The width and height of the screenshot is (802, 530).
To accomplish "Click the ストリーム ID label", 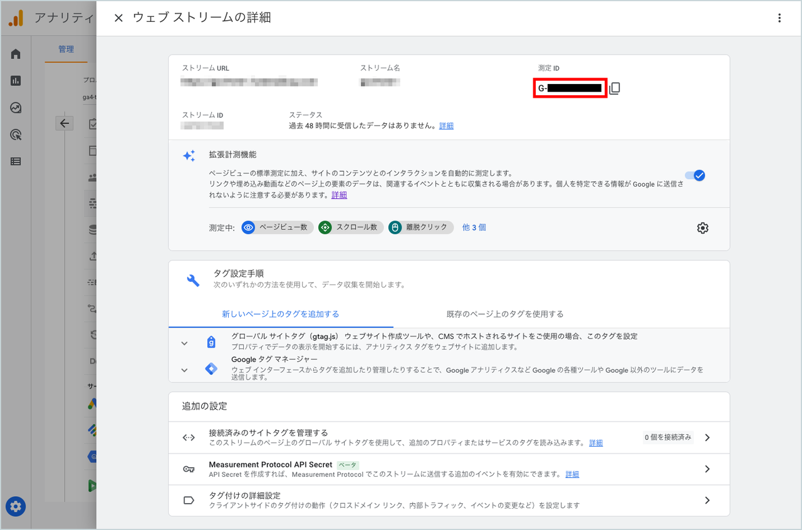I will point(203,115).
